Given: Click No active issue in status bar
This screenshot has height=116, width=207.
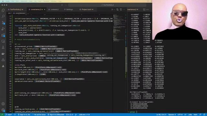Looking at the screenshot, I should (x=39, y=115).
